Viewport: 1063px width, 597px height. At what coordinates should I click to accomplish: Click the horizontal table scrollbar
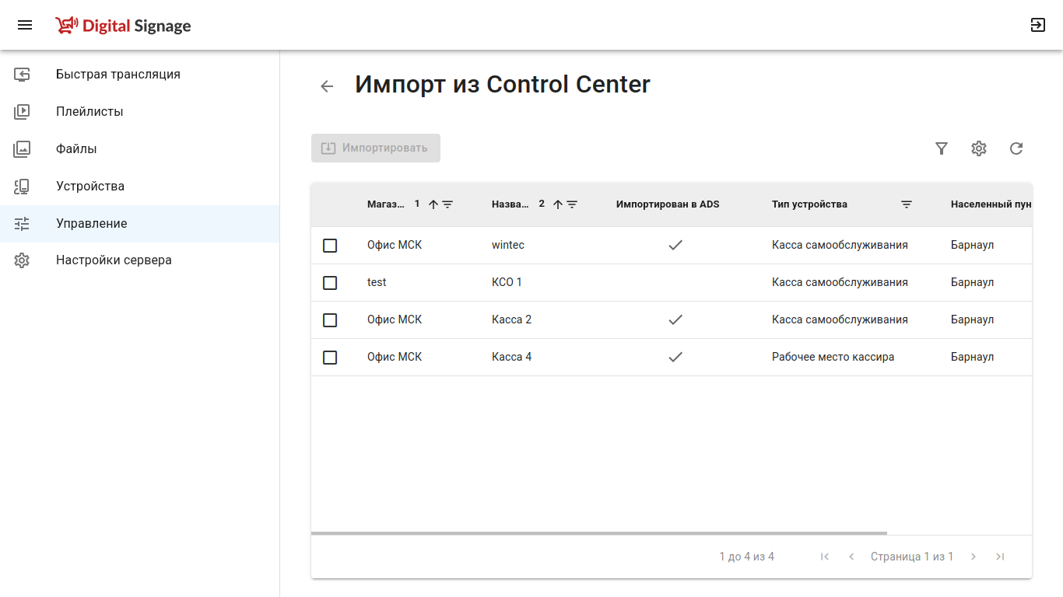(599, 533)
